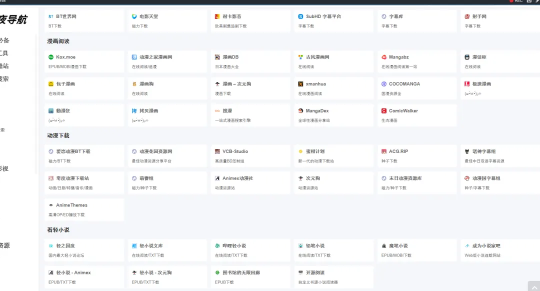Click the 蜜柑计划 orange icon
540x291 pixels.
click(300, 151)
